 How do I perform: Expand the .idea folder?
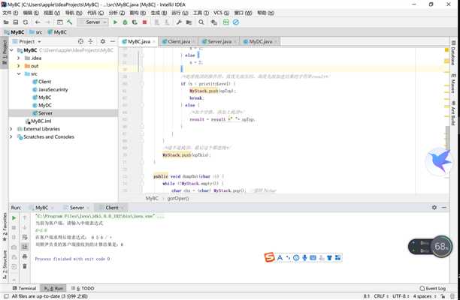point(19,58)
